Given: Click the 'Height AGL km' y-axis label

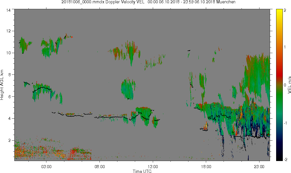Looking at the screenshot, I should 2,85.
